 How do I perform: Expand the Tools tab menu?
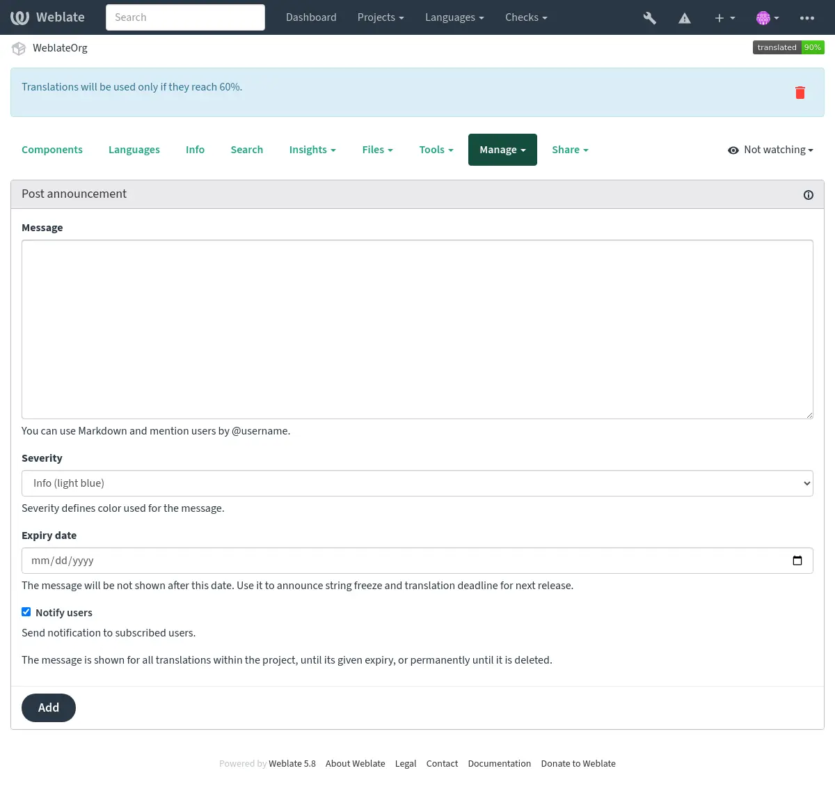click(x=436, y=150)
